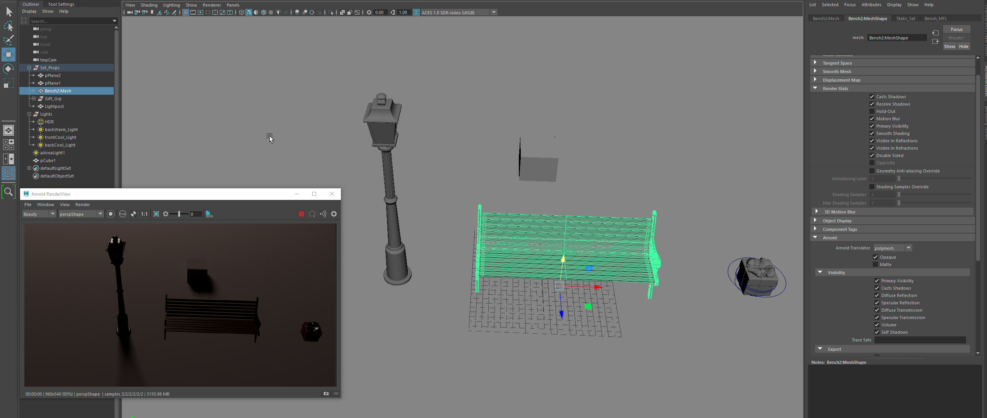Click the Focus button in Attribute Editor
This screenshot has height=418, width=987.
tap(956, 29)
